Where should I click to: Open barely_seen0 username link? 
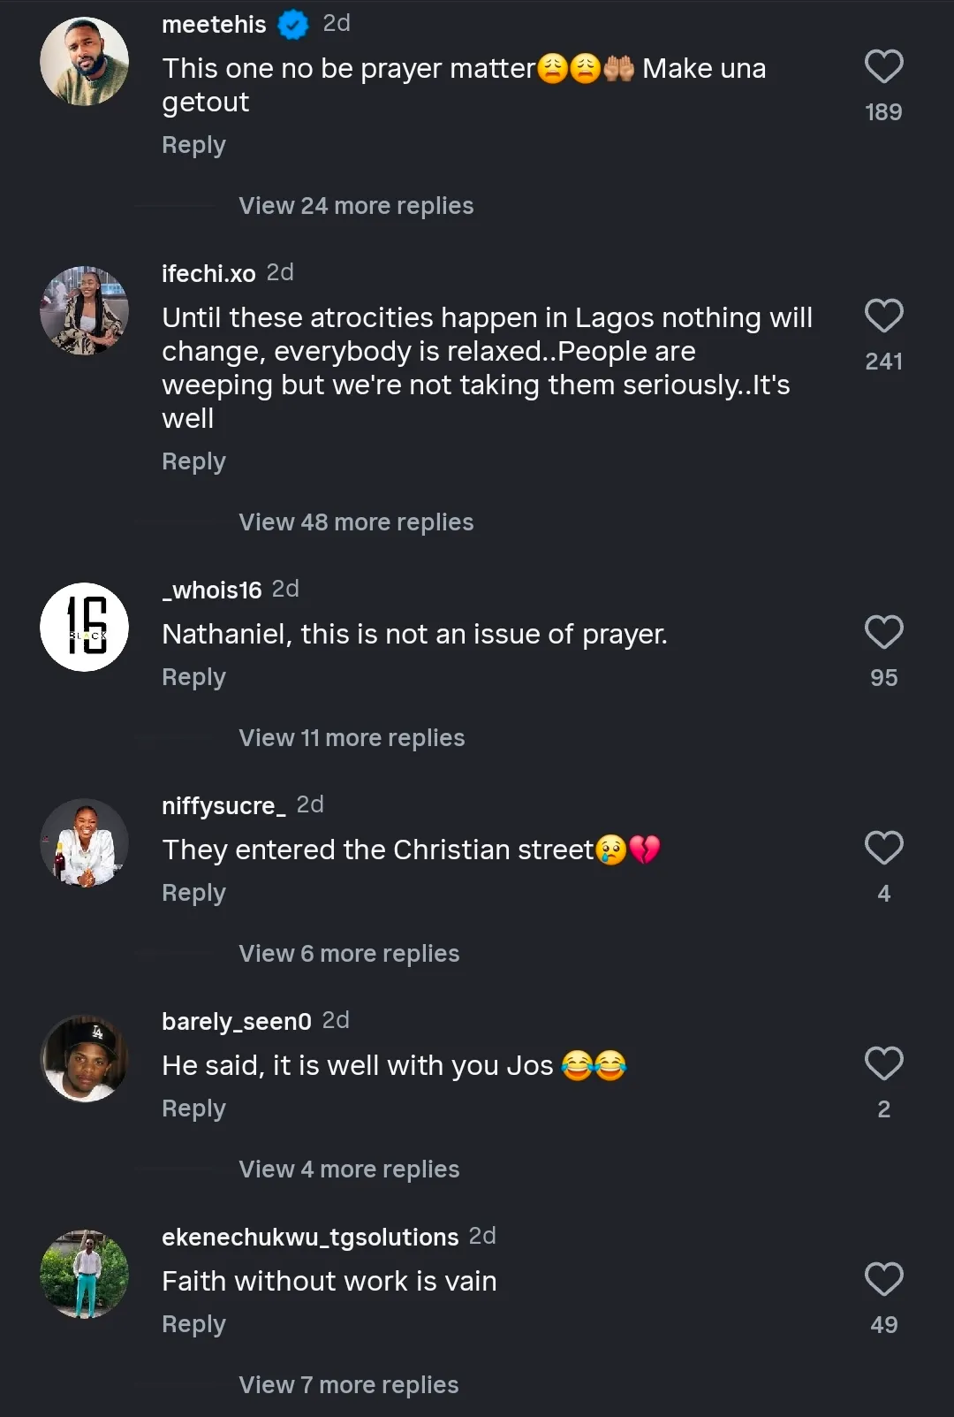point(236,1021)
